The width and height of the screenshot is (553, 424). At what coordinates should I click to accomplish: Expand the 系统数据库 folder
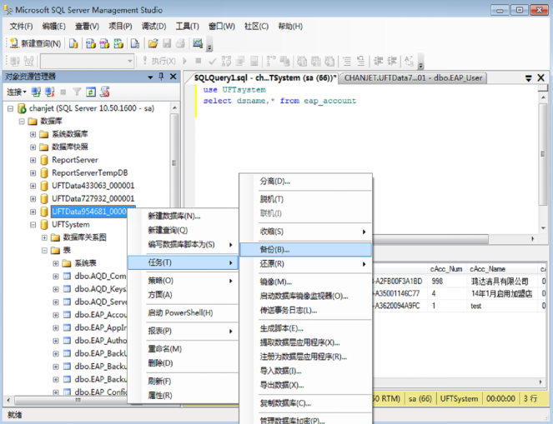33,134
